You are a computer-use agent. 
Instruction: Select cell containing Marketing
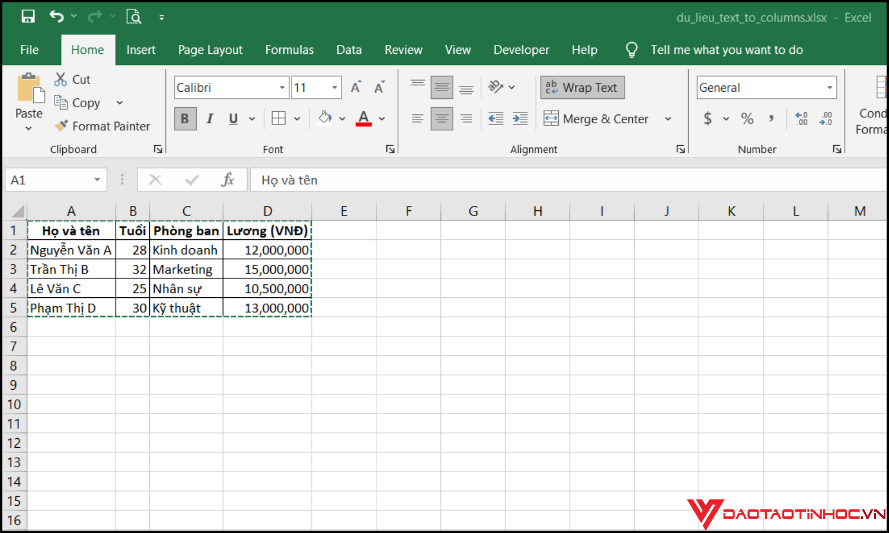coord(186,269)
